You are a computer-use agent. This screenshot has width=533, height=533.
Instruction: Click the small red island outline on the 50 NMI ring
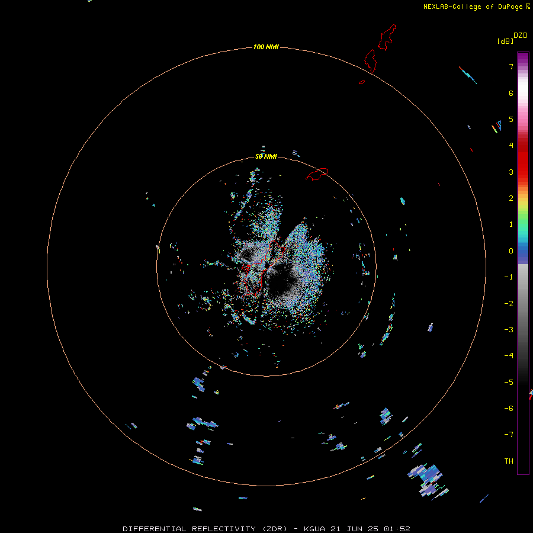pos(317,174)
